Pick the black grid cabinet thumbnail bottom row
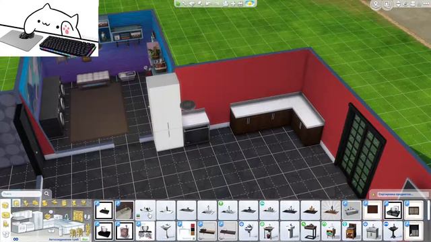This screenshot has height=242, width=431. [x=413, y=231]
